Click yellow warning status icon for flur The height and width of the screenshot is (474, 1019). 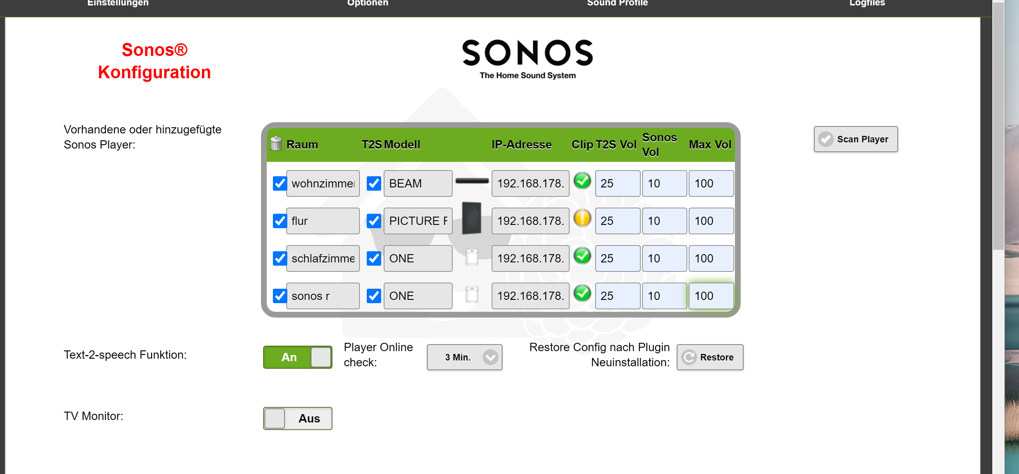pos(582,218)
